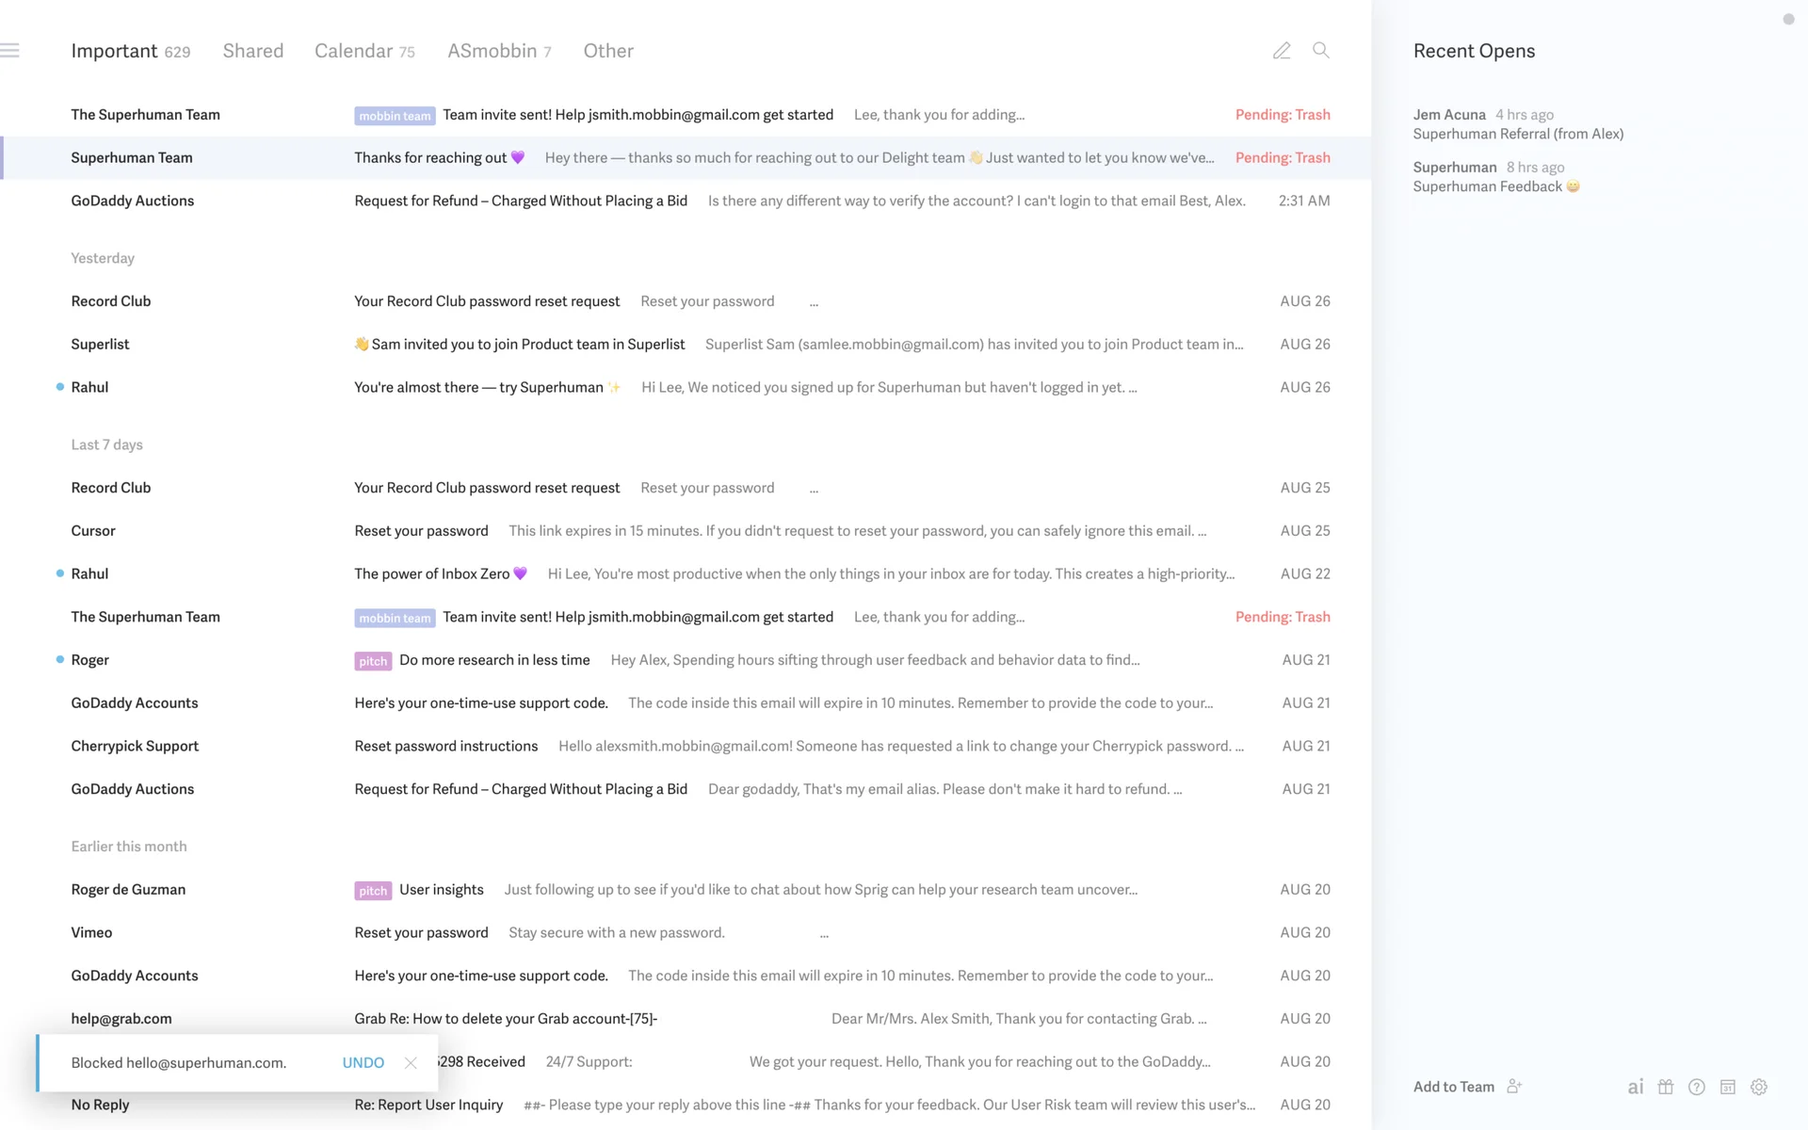The image size is (1808, 1130).
Task: Switch to the Shared tab
Action: (252, 51)
